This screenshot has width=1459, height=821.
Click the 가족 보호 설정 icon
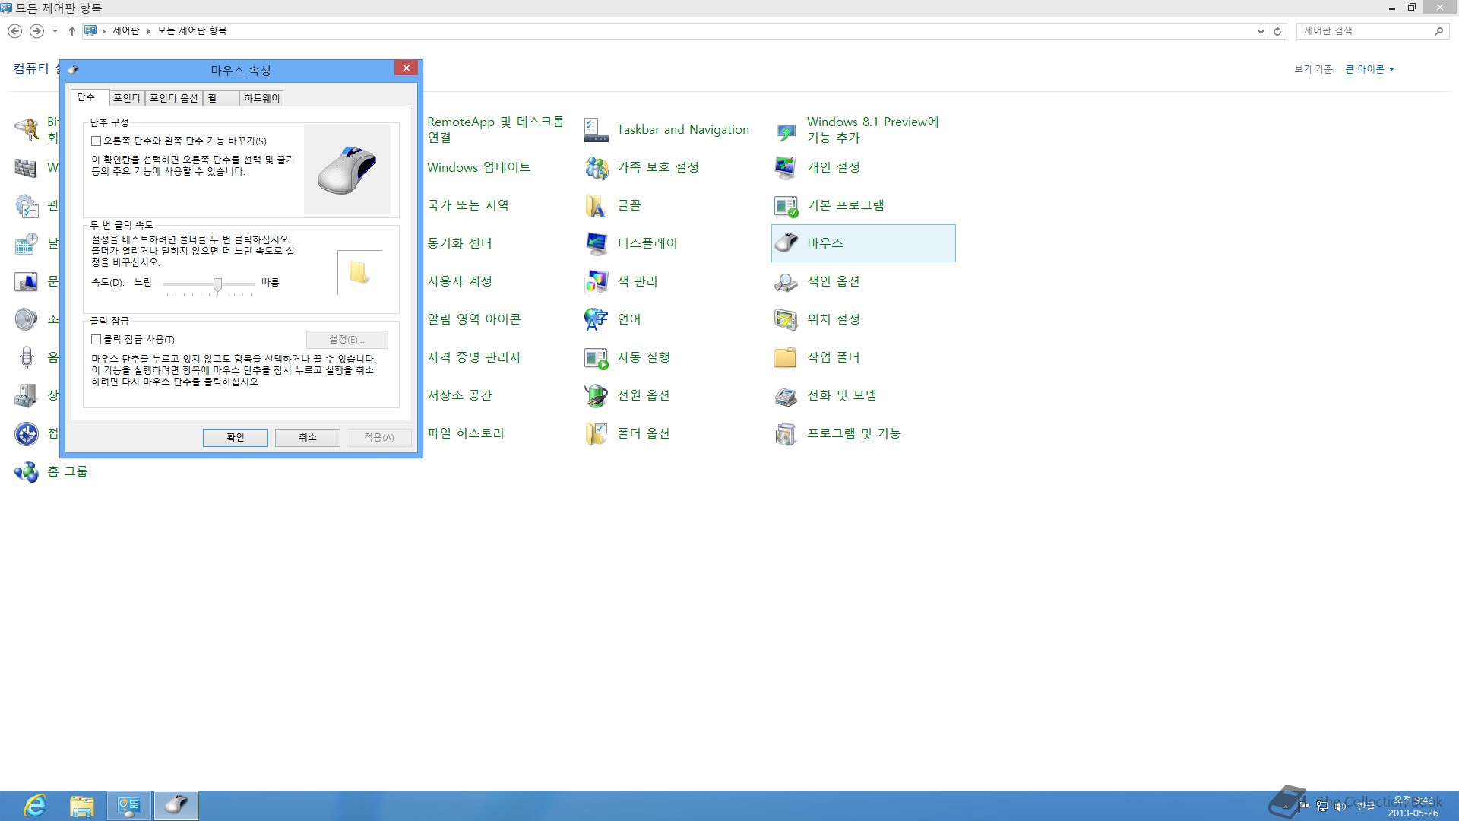pyautogui.click(x=596, y=167)
